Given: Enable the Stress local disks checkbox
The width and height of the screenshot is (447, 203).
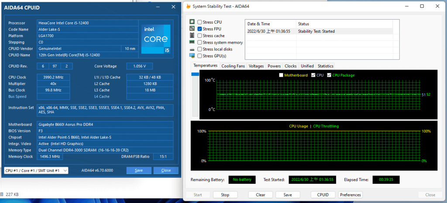Looking at the screenshot, I should (x=199, y=49).
